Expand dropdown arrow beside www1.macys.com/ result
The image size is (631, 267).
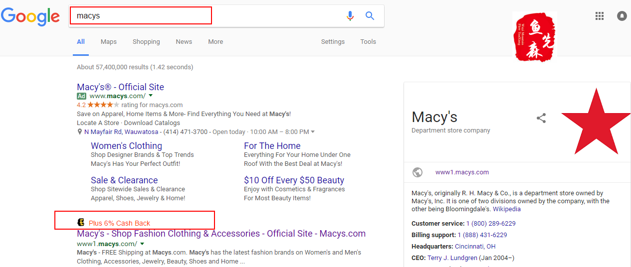142,244
